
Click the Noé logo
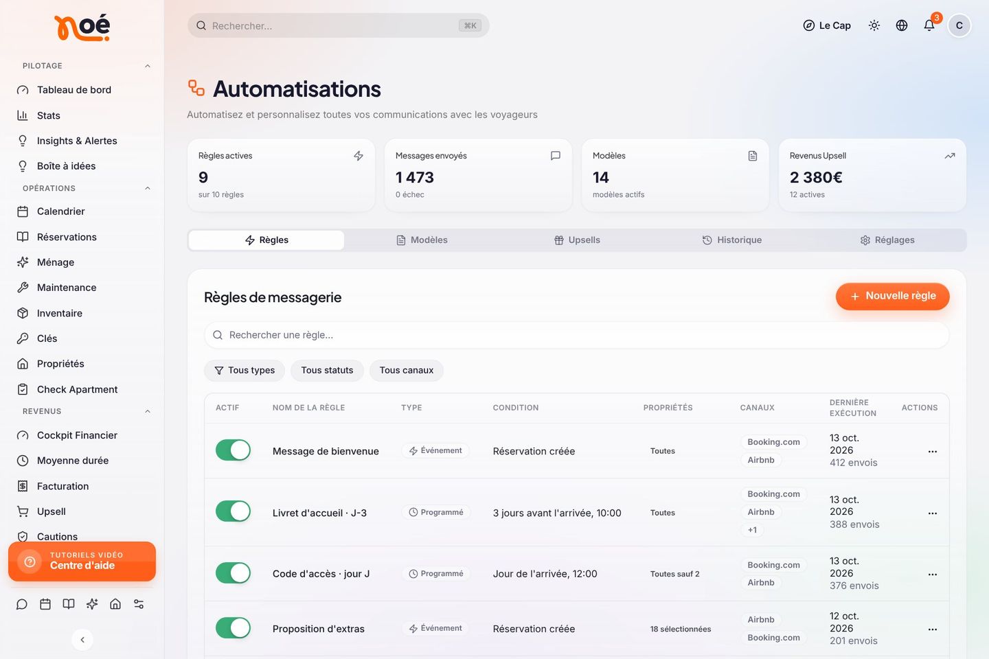tap(82, 27)
